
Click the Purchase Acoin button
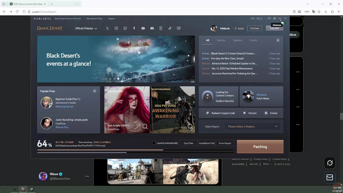(255, 28)
